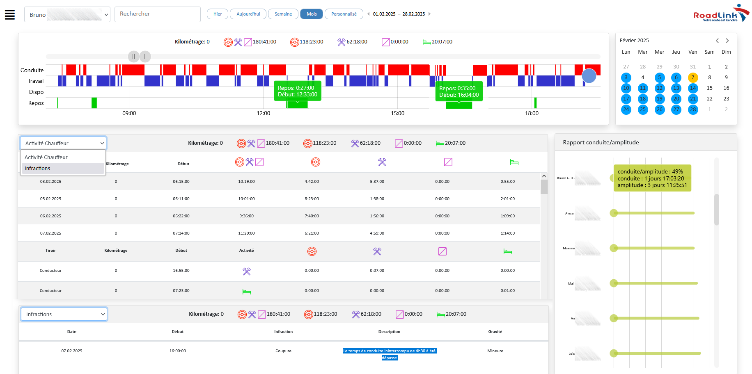Select Activité Chauffeur option in list

point(63,157)
